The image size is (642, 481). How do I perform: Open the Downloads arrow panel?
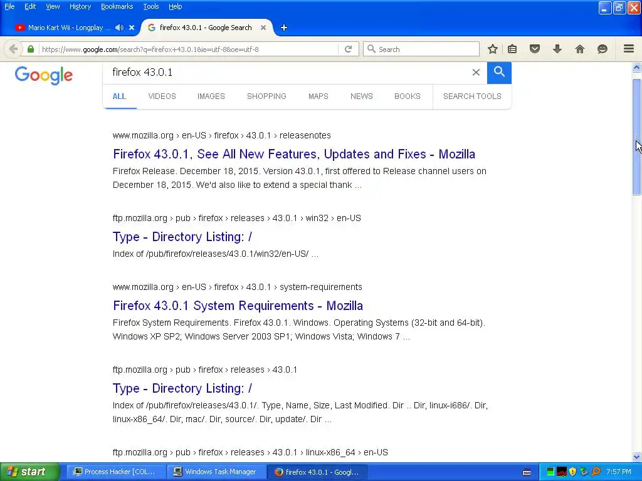(557, 49)
